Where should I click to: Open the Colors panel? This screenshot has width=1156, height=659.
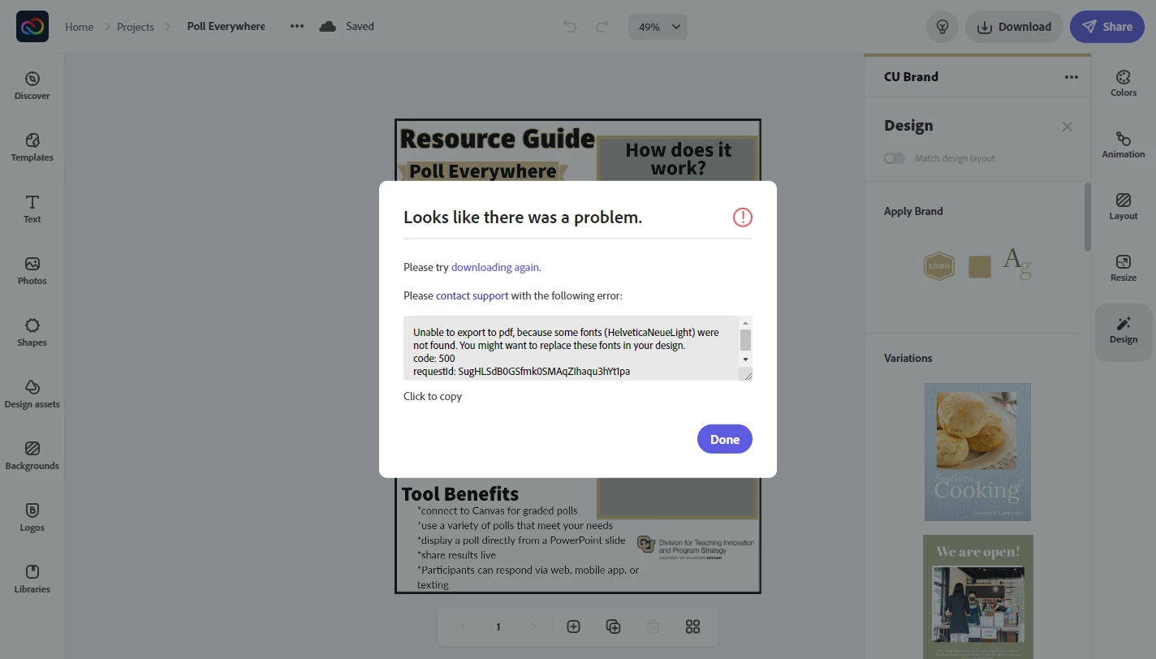coord(1124,83)
